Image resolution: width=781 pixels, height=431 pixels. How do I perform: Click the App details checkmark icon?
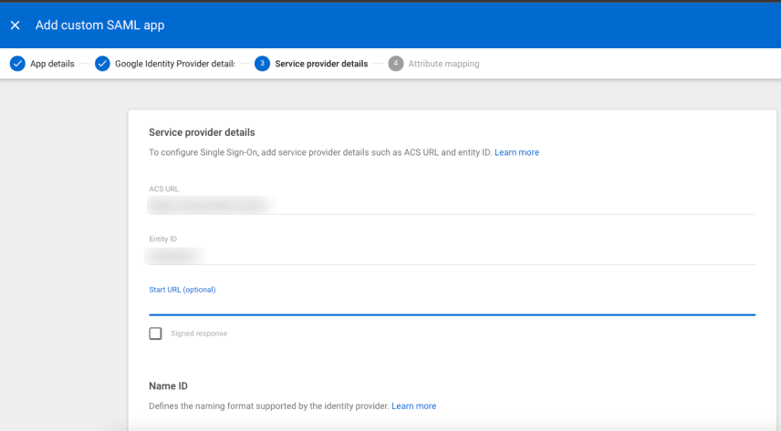coord(17,64)
